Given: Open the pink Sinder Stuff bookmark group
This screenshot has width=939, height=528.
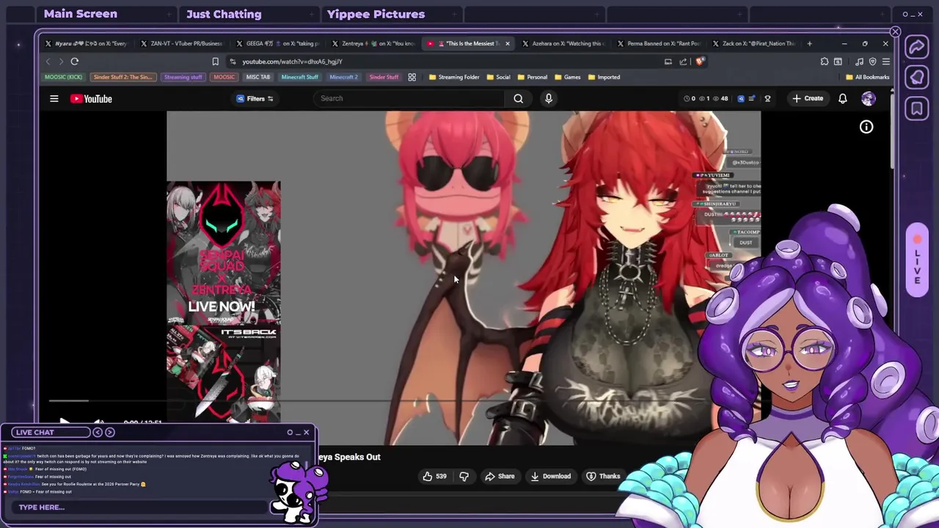Looking at the screenshot, I should click(384, 77).
